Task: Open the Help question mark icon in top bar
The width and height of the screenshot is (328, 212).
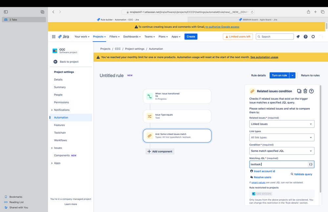Action: [305, 36]
